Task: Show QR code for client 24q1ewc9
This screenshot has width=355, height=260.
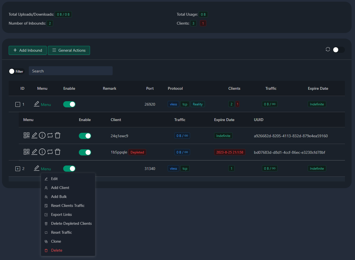Action: [x=27, y=136]
